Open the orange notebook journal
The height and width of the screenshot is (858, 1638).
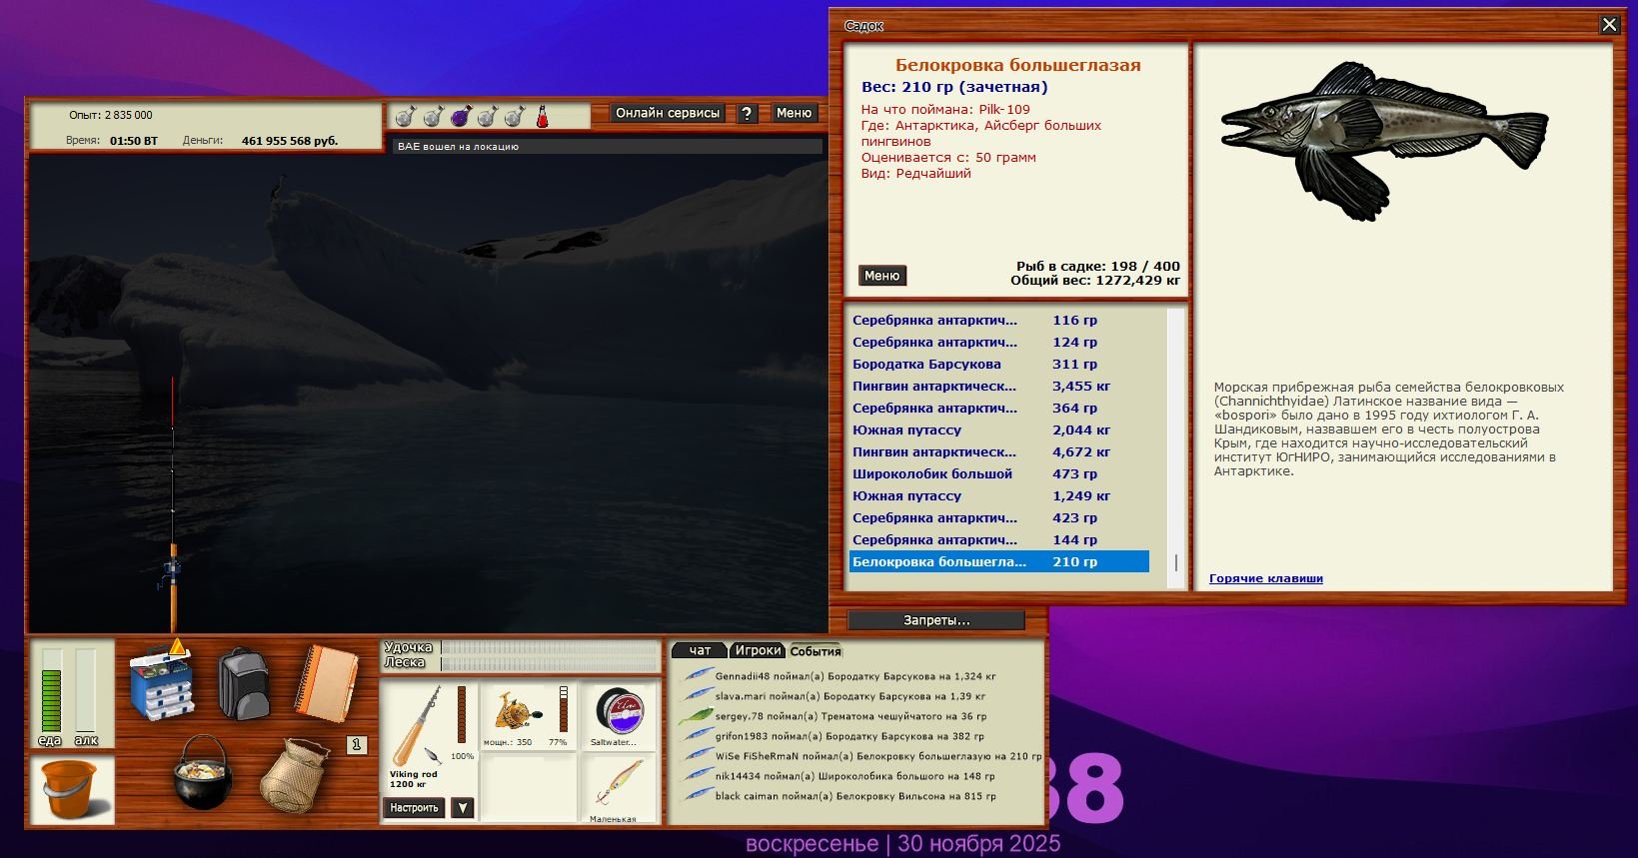(x=327, y=682)
